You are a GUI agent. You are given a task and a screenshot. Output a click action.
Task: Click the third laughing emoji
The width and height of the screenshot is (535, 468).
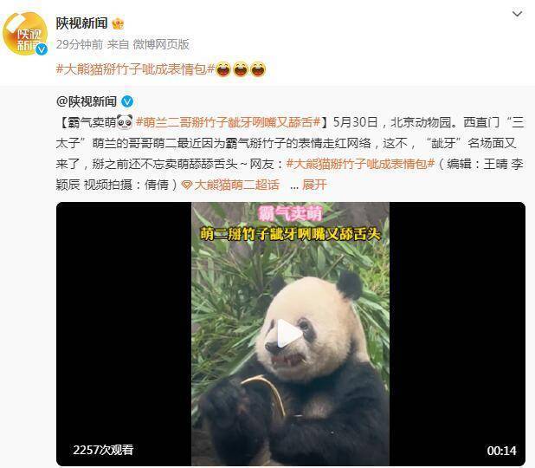pos(258,69)
